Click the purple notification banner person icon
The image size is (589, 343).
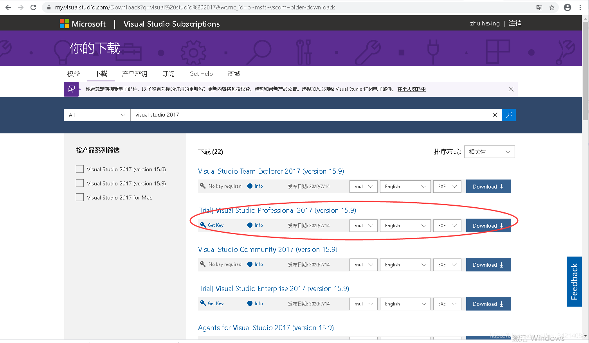(x=71, y=89)
